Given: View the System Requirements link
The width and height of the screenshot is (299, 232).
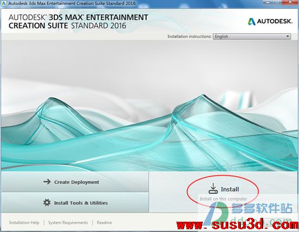Looking at the screenshot, I should tap(68, 222).
